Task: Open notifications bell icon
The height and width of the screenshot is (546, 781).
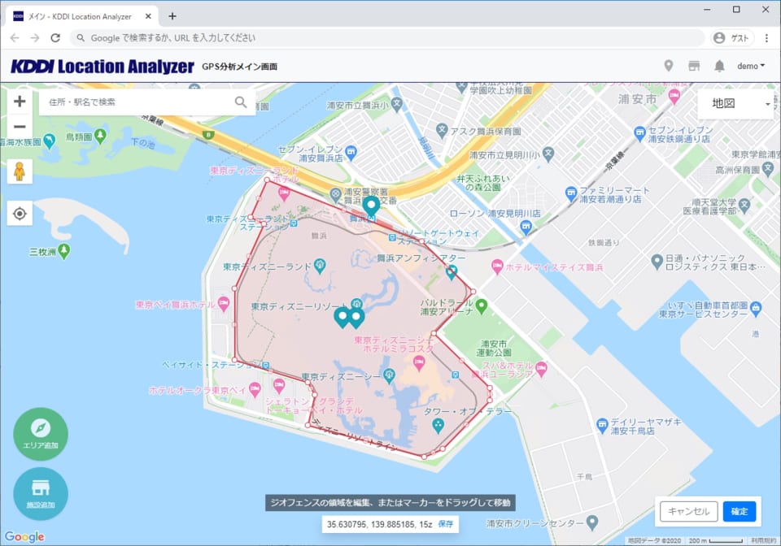Action: click(719, 66)
